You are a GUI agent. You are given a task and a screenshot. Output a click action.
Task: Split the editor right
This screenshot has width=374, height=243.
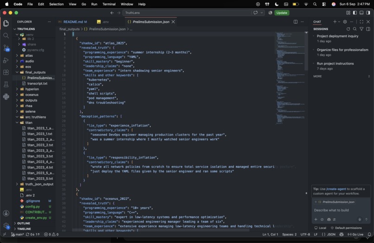296,22
